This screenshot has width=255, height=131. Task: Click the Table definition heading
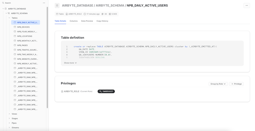[73, 38]
